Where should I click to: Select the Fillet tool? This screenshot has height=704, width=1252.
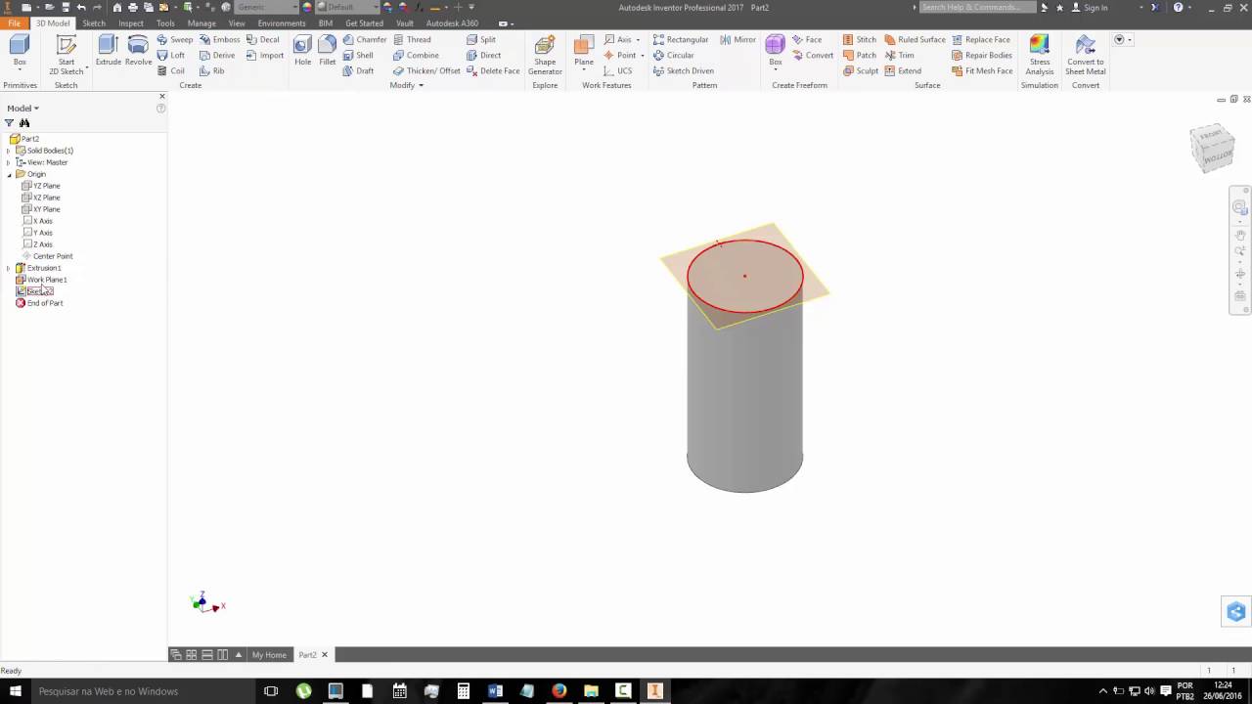[328, 51]
